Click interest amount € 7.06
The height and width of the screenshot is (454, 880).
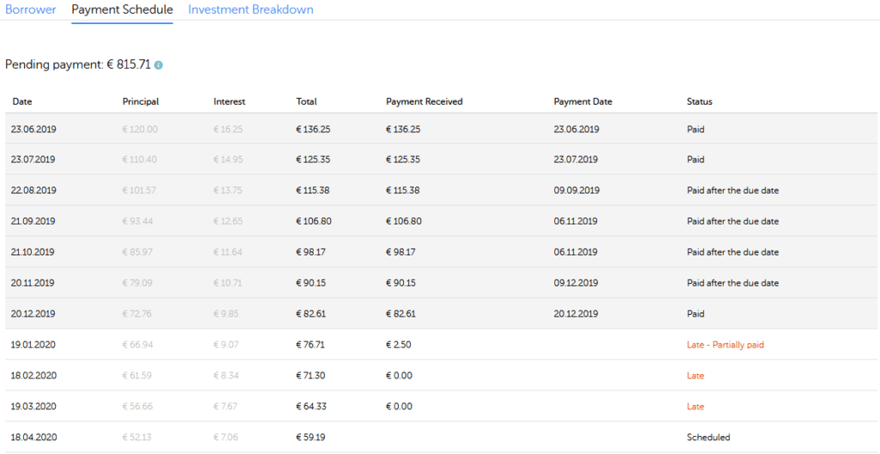(226, 437)
